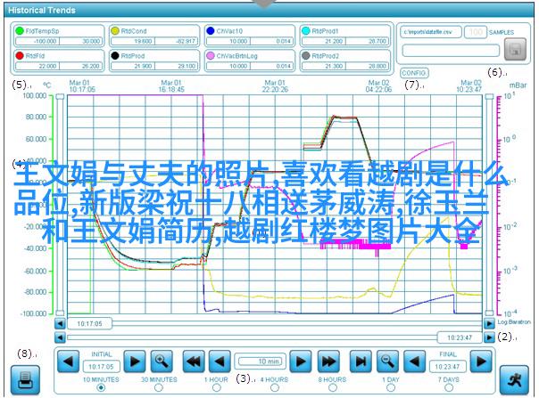Click the datafile.csv path field
The width and height of the screenshot is (539, 398).
coord(431,32)
